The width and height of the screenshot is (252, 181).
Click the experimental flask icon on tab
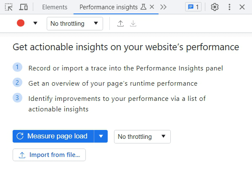[x=143, y=7]
